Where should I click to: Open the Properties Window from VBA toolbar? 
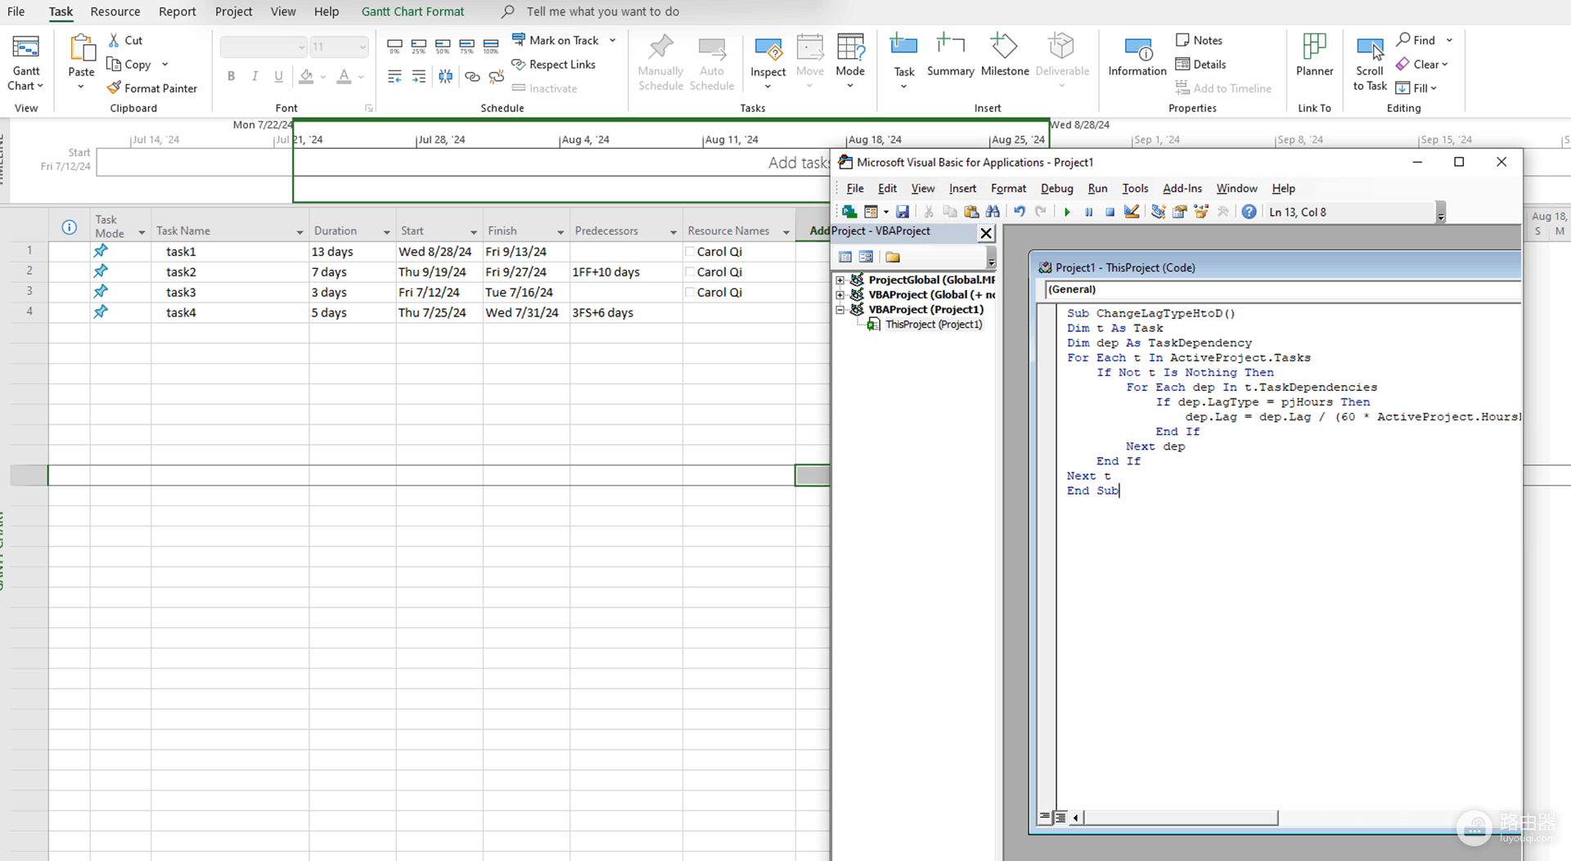pos(1180,212)
